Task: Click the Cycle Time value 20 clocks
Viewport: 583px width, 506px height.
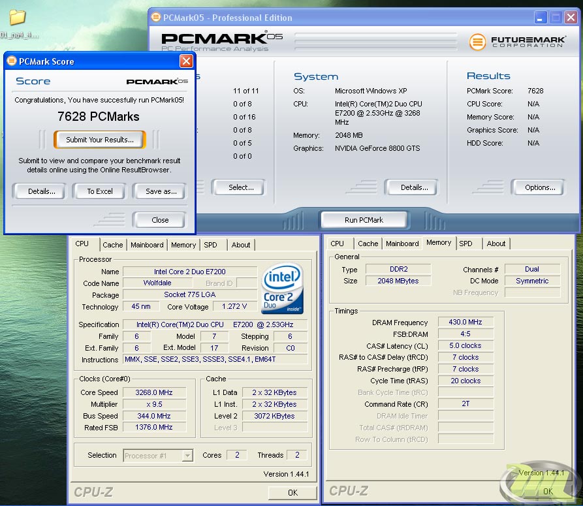Action: click(x=465, y=381)
